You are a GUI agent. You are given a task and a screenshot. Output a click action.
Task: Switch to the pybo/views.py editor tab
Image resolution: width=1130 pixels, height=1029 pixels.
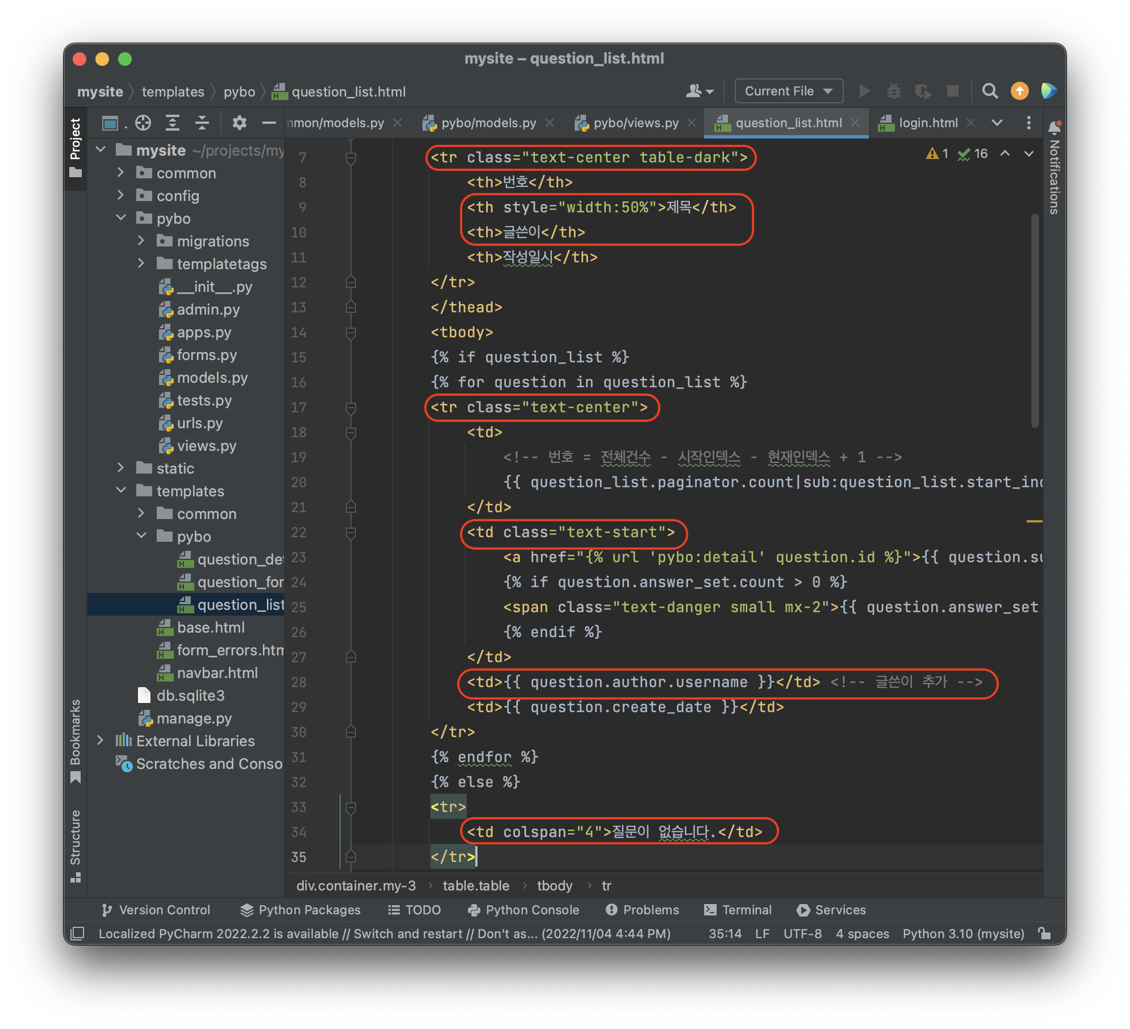pos(635,123)
